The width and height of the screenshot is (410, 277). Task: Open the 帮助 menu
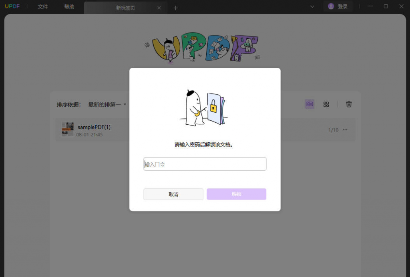[x=68, y=6]
